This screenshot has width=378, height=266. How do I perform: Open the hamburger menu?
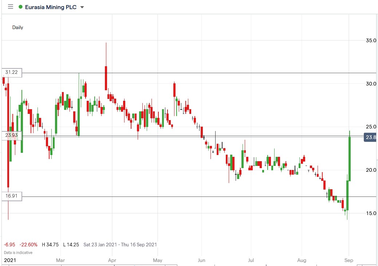10,7
